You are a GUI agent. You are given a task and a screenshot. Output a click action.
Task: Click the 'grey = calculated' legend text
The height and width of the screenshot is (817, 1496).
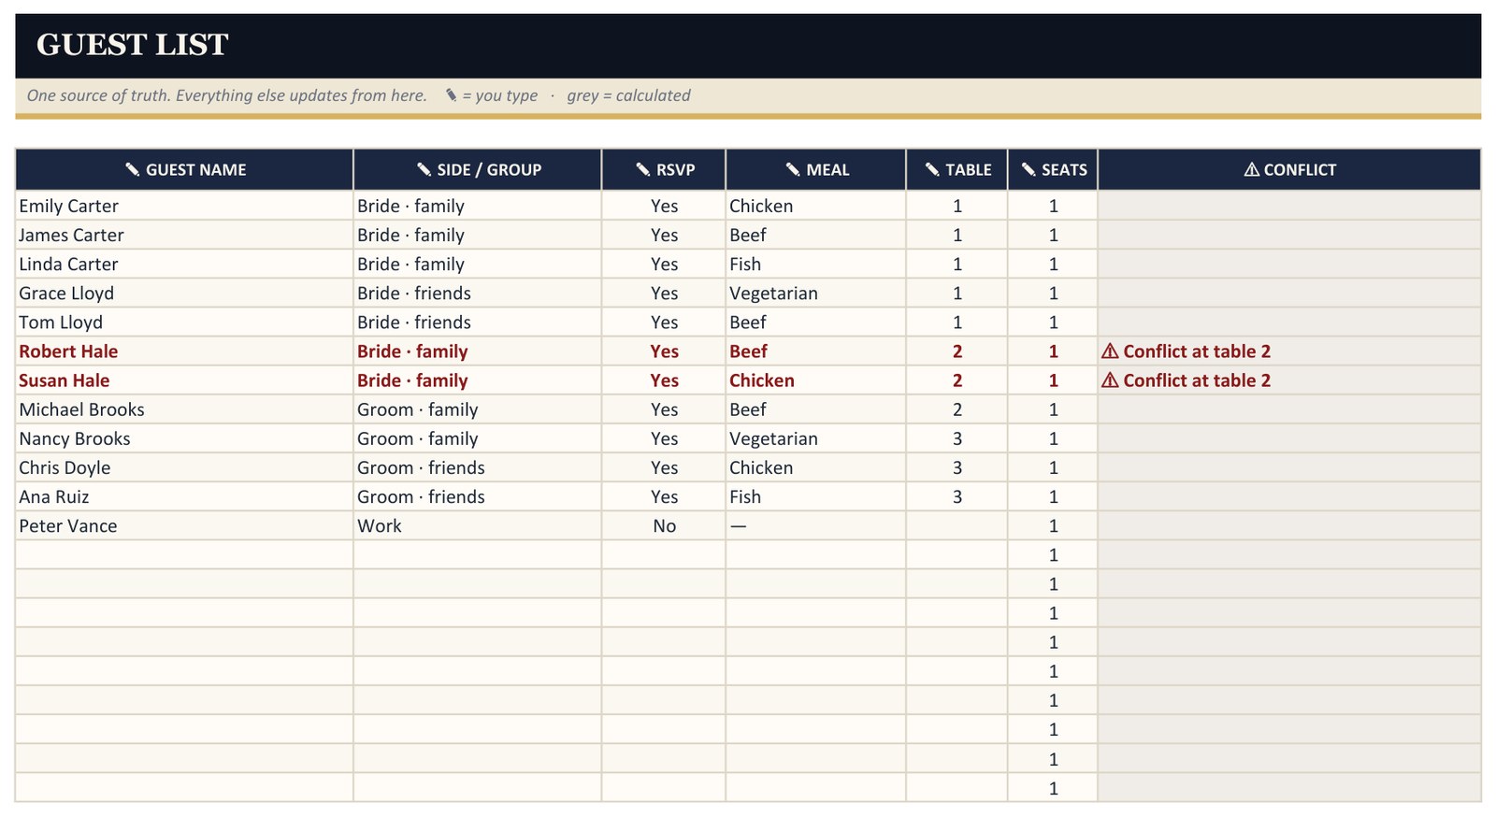(x=628, y=95)
